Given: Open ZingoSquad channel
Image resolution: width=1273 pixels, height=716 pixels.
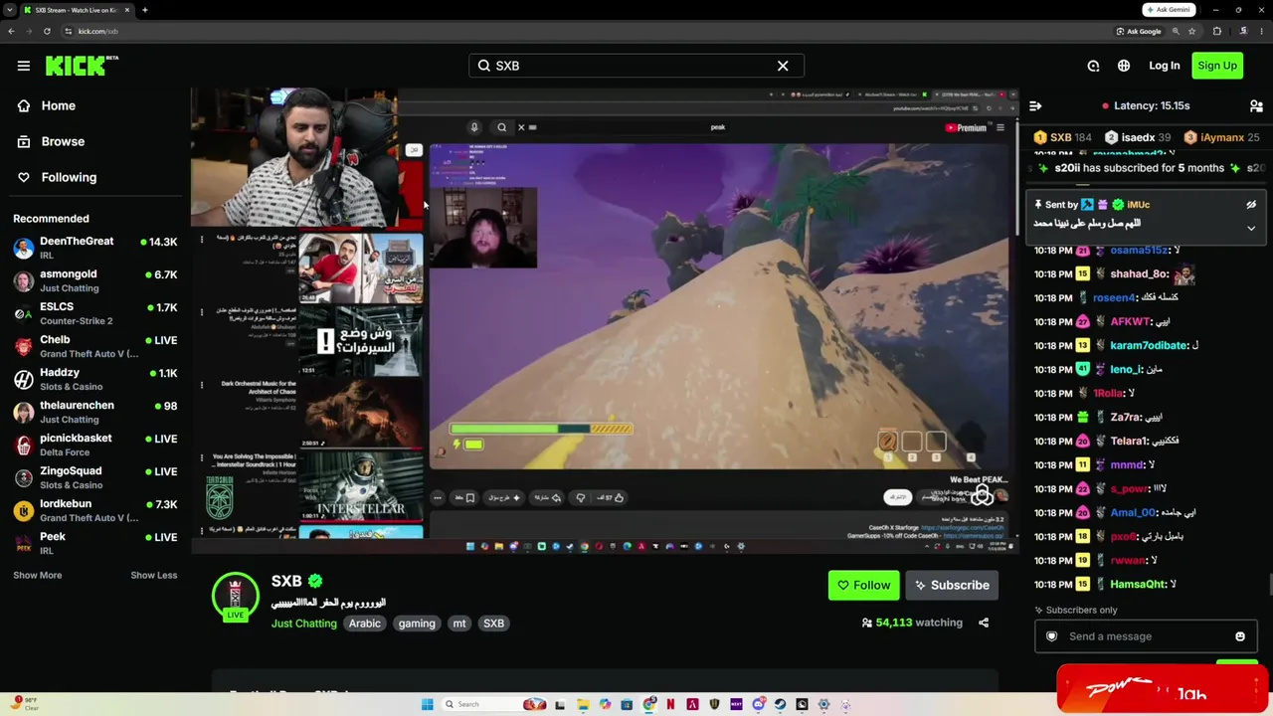Looking at the screenshot, I should click(95, 477).
